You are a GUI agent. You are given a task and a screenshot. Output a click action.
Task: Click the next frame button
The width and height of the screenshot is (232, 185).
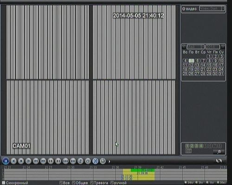(x=58, y=161)
